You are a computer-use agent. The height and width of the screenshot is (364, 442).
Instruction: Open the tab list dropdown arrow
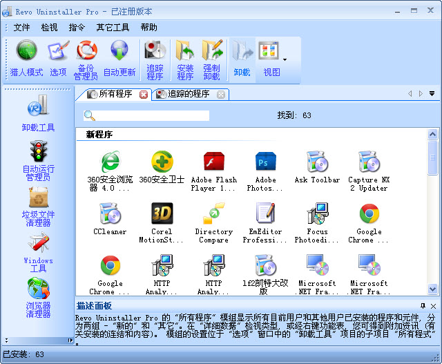[432, 94]
